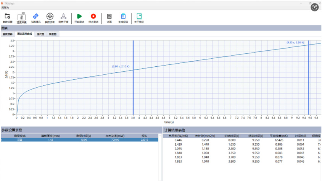Select the 1.848 thermal conductivity cell
The height and width of the screenshot is (181, 322).
[178, 153]
